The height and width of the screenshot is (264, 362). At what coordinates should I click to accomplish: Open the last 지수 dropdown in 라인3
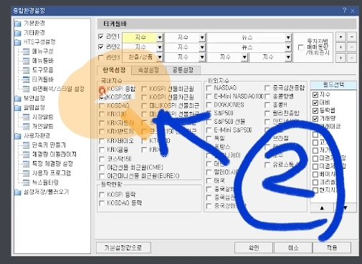pos(288,57)
